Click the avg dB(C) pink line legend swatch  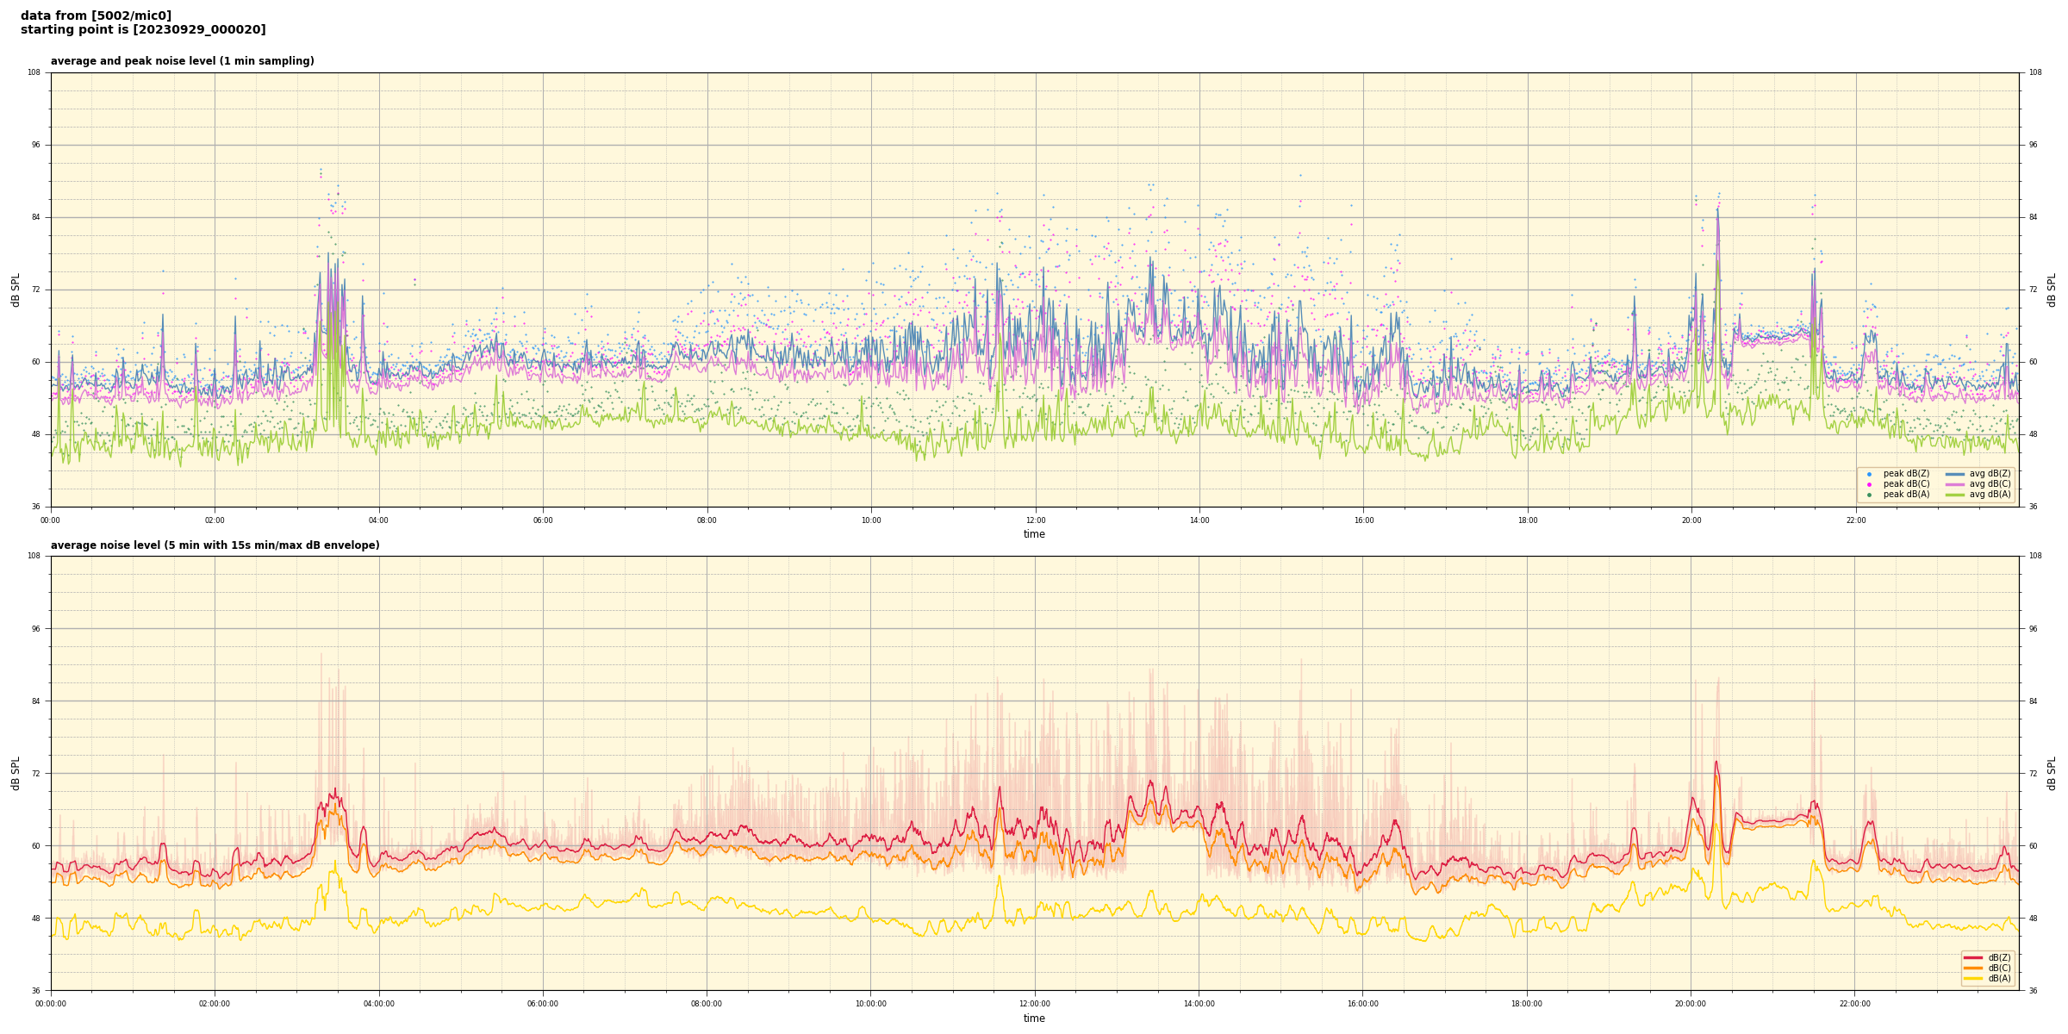1954,484
